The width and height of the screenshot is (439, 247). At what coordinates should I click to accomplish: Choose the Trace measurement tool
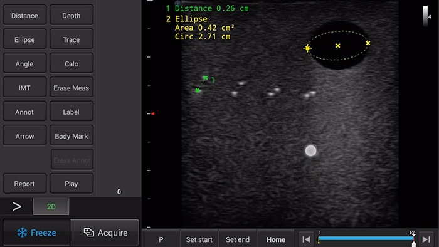[x=71, y=39]
